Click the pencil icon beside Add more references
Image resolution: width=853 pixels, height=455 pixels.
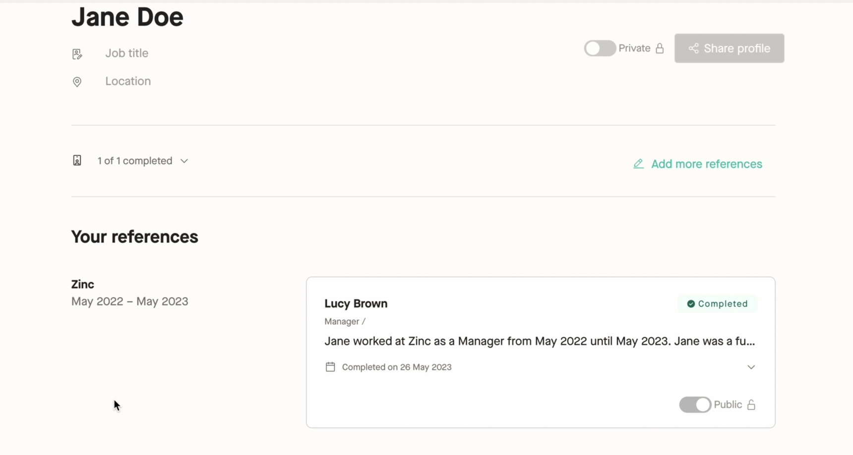tap(639, 163)
